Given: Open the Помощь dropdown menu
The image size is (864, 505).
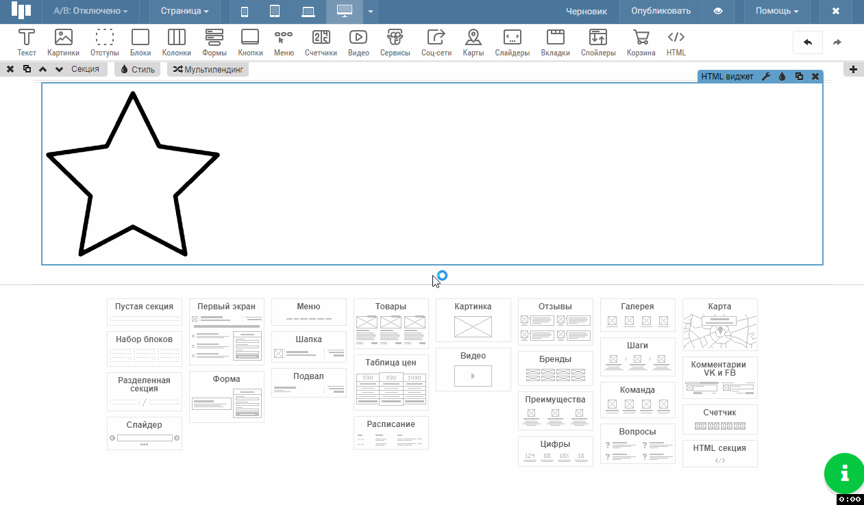Looking at the screenshot, I should pyautogui.click(x=776, y=11).
